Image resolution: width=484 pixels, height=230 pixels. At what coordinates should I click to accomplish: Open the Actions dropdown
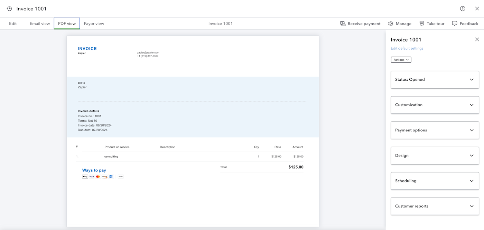[401, 60]
